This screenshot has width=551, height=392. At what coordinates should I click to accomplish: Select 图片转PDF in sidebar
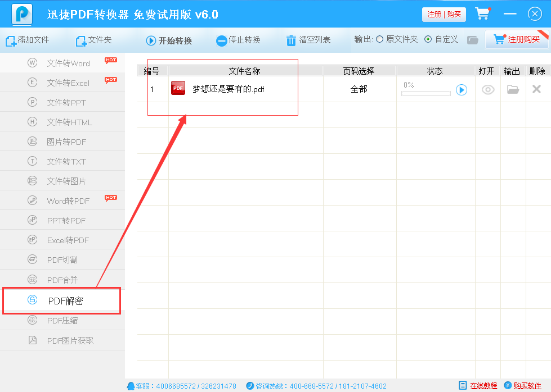pyautogui.click(x=62, y=142)
